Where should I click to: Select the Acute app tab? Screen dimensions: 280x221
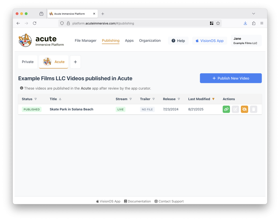click(54, 62)
